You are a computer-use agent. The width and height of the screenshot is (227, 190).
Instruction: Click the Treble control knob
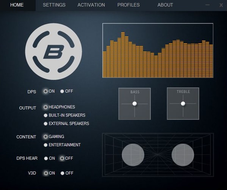click(183, 103)
